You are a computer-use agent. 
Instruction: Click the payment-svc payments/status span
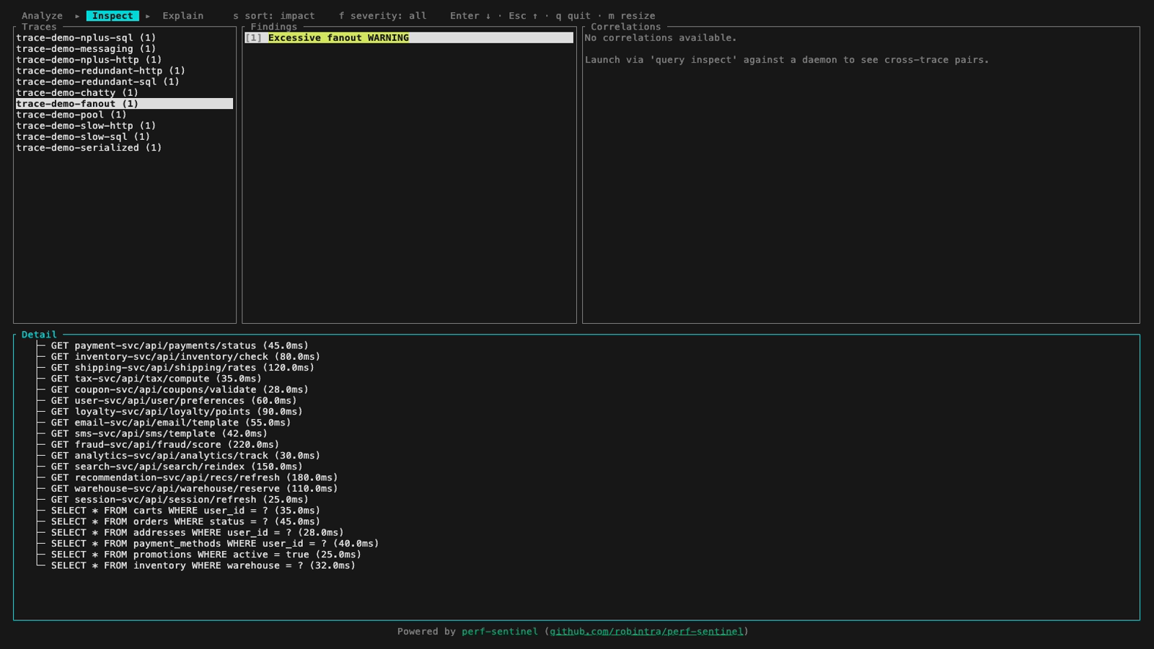(180, 346)
